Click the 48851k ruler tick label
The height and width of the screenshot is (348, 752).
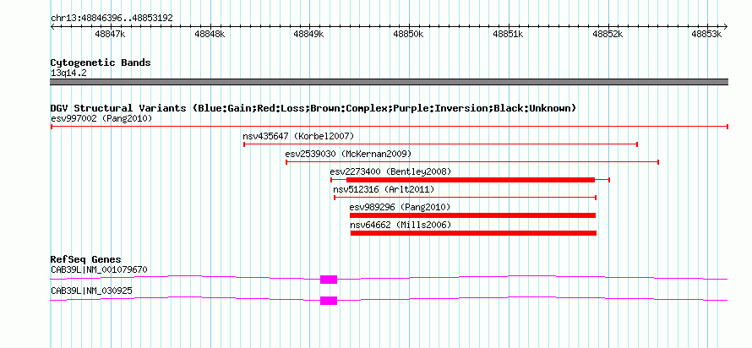(508, 34)
